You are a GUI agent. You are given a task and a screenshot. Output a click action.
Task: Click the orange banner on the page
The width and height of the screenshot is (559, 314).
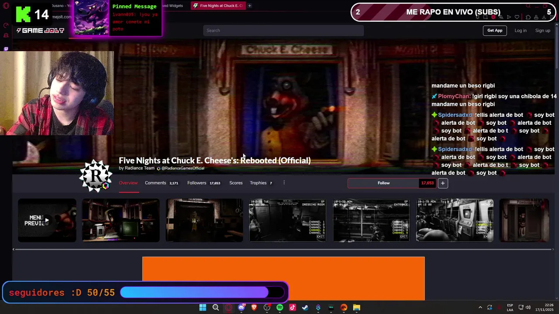(283, 278)
